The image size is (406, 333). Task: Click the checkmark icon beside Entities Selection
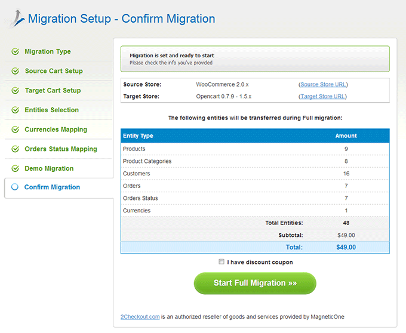(x=16, y=110)
